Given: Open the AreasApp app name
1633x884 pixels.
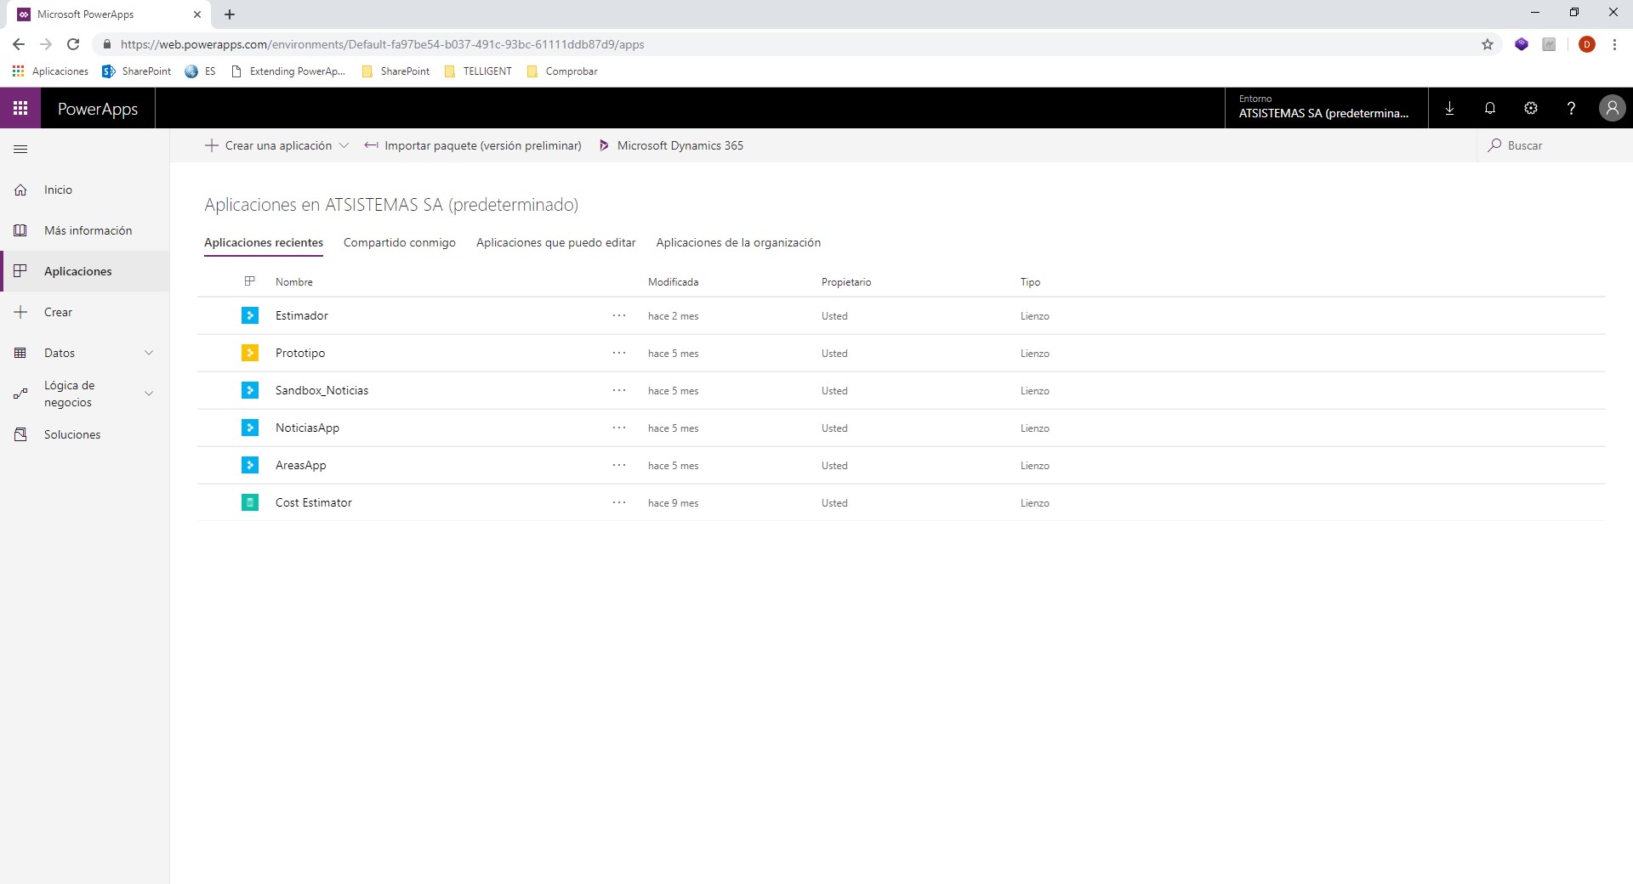Looking at the screenshot, I should click(301, 465).
